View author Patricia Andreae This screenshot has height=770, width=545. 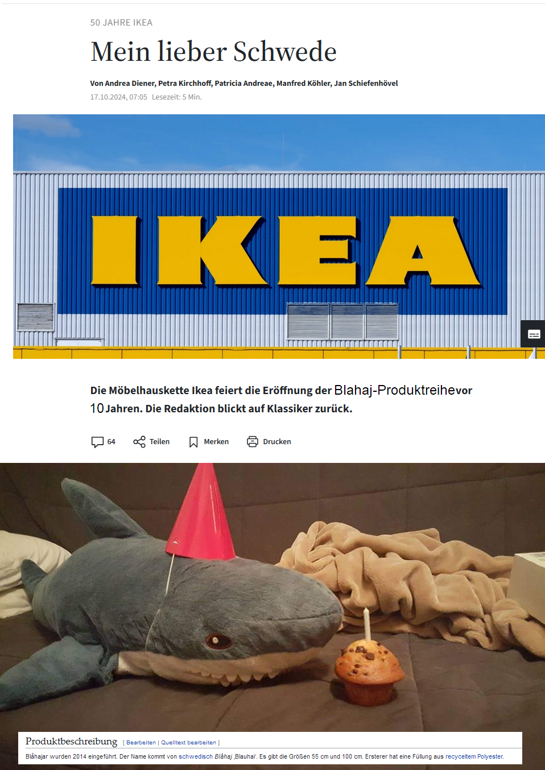click(x=244, y=84)
